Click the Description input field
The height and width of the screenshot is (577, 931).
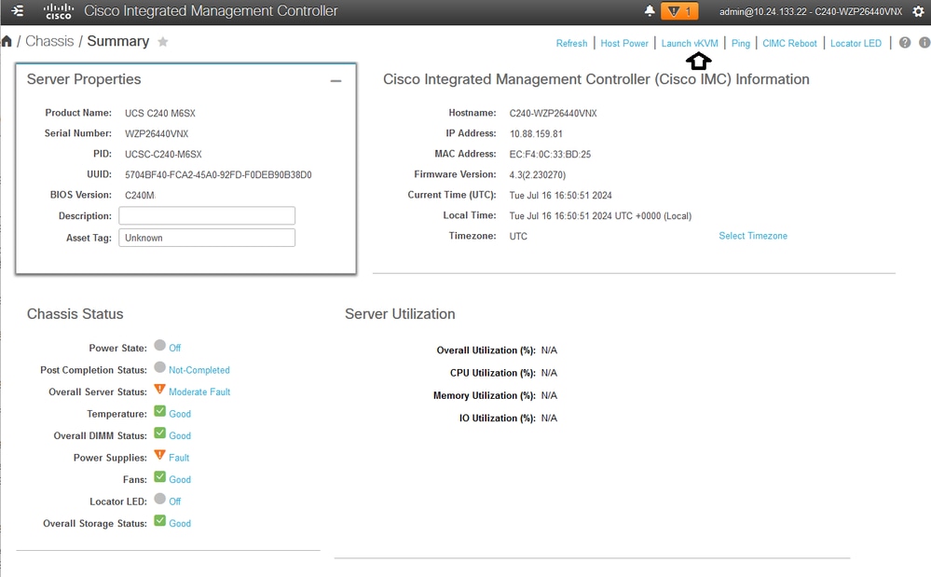(x=207, y=215)
